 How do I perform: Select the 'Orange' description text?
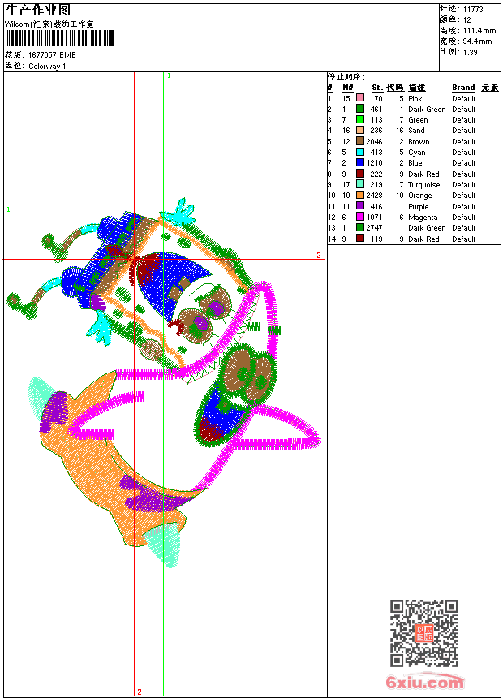(x=420, y=196)
